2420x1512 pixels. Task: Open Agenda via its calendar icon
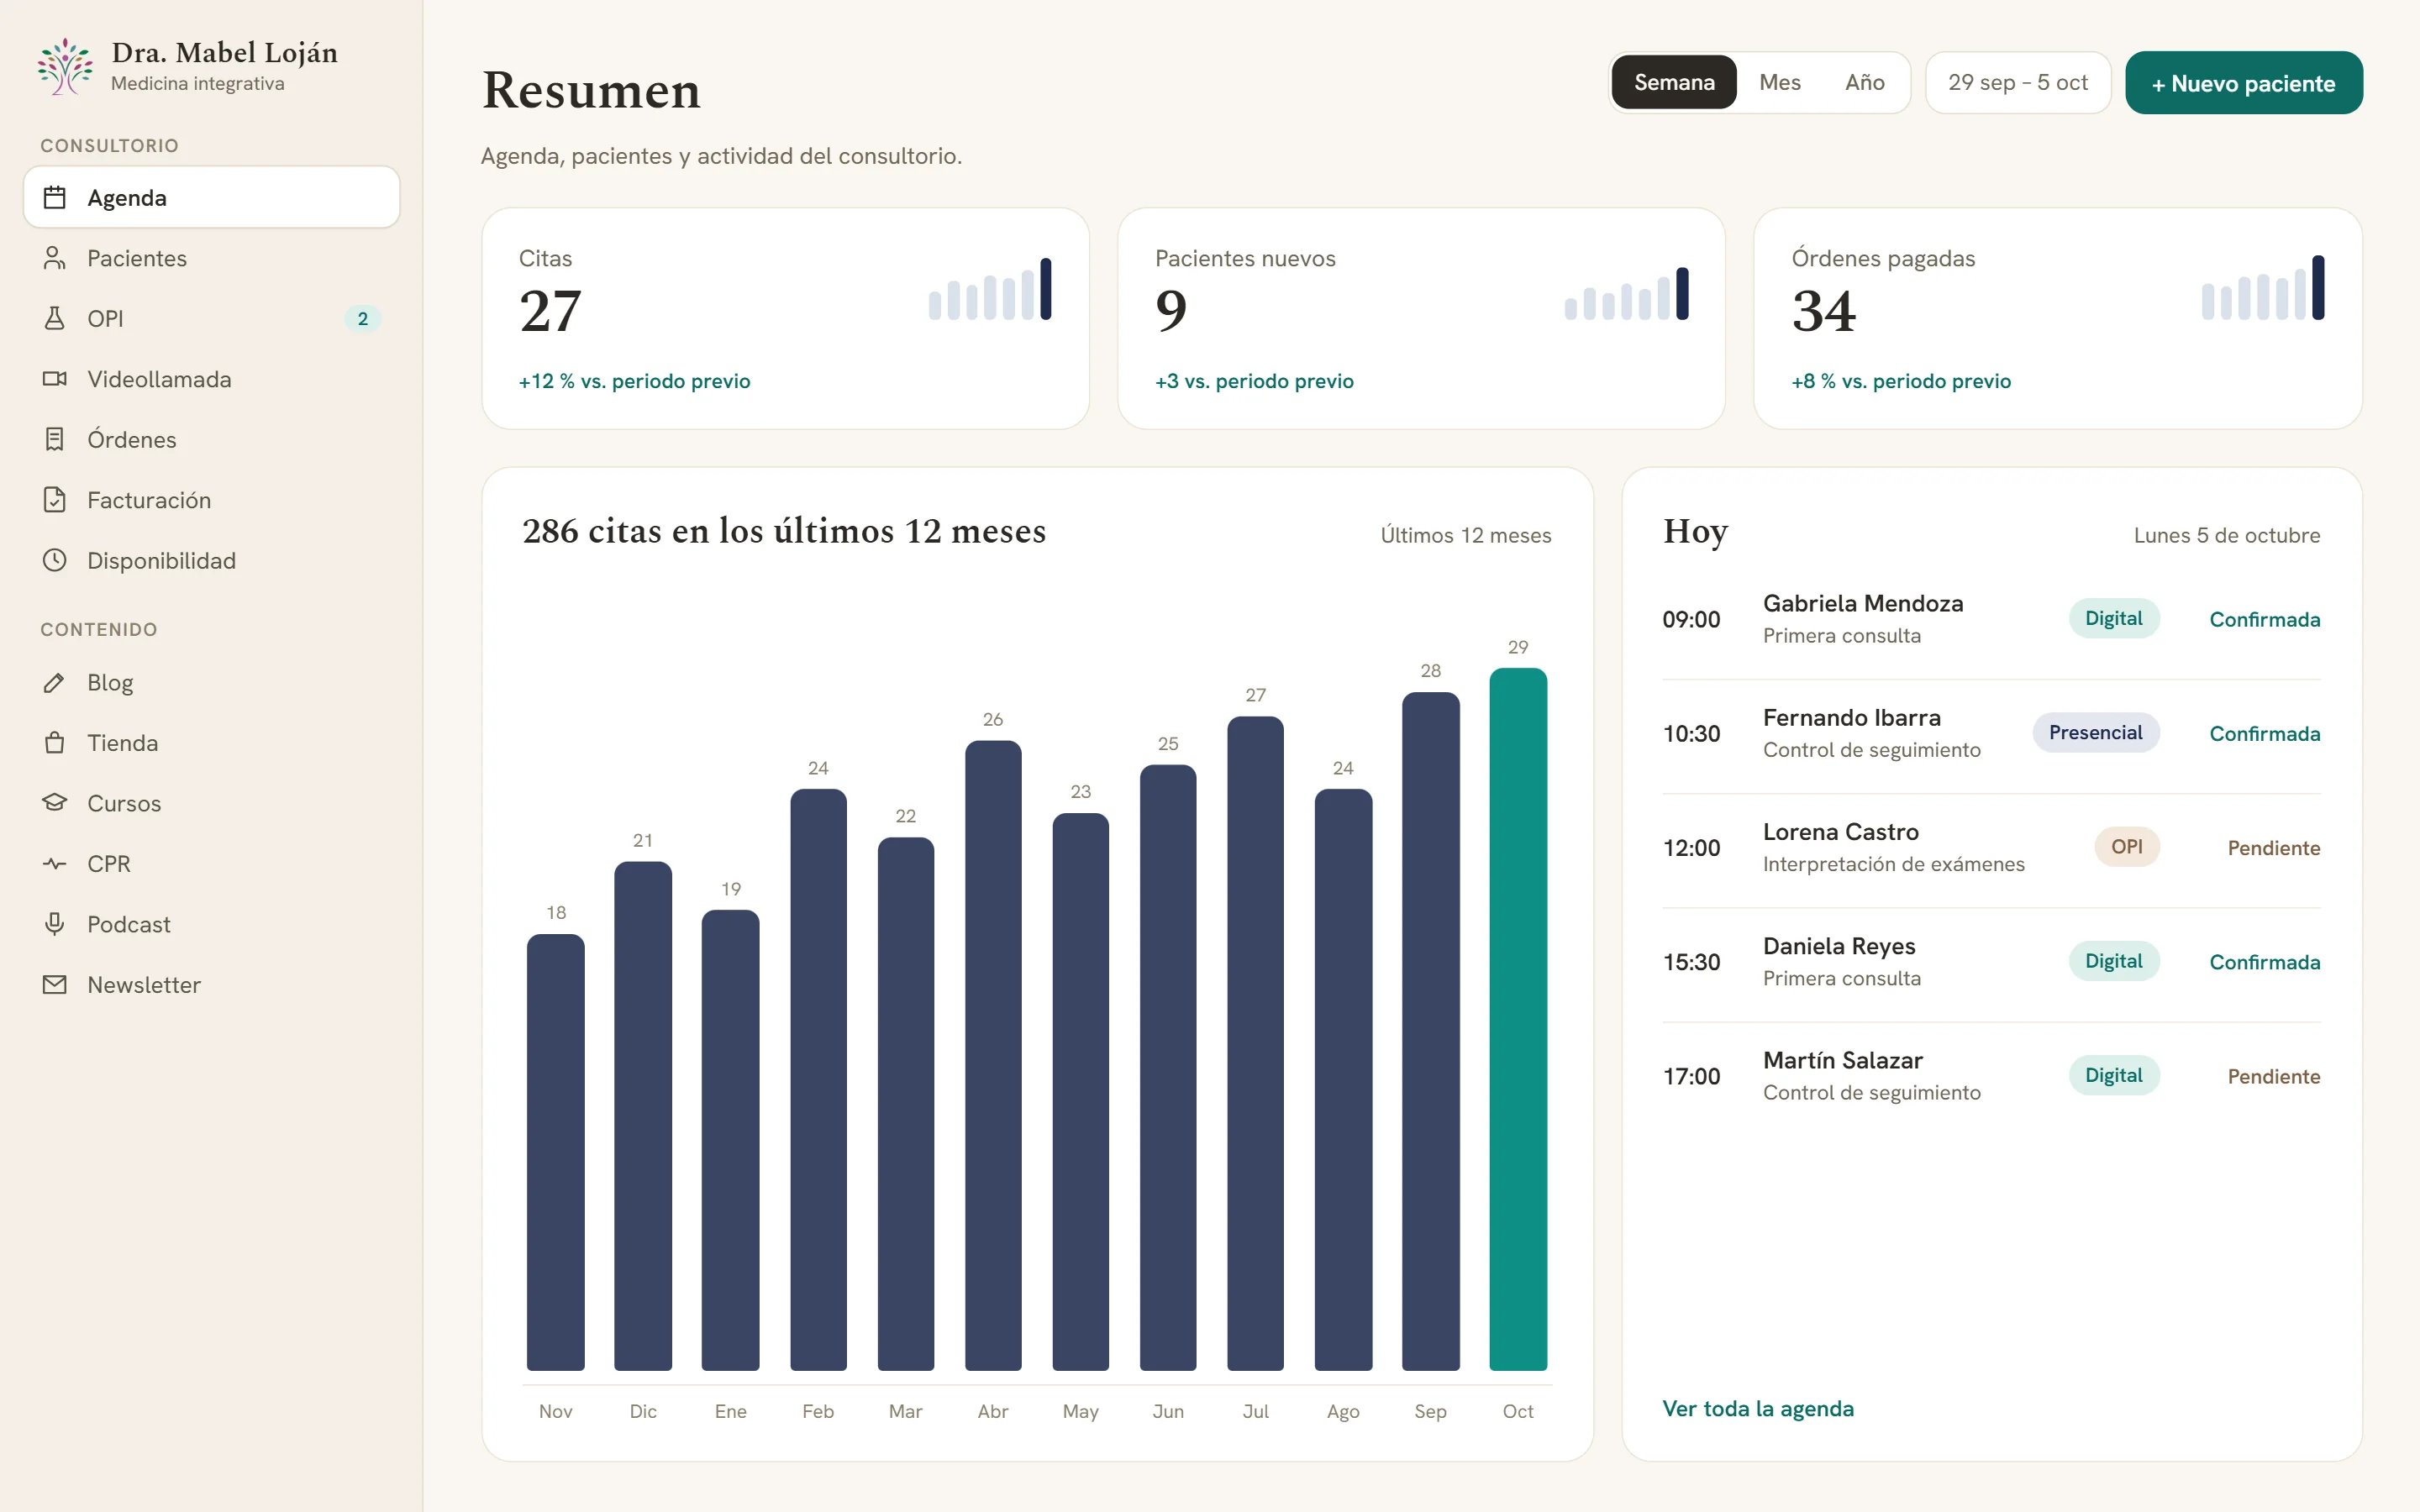click(55, 198)
